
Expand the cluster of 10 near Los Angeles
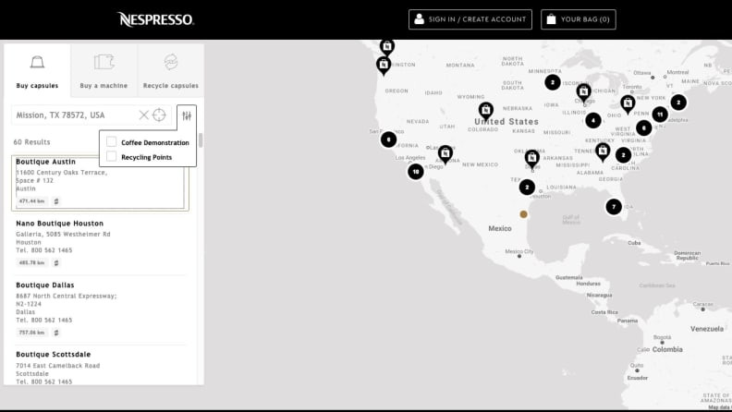pyautogui.click(x=416, y=171)
